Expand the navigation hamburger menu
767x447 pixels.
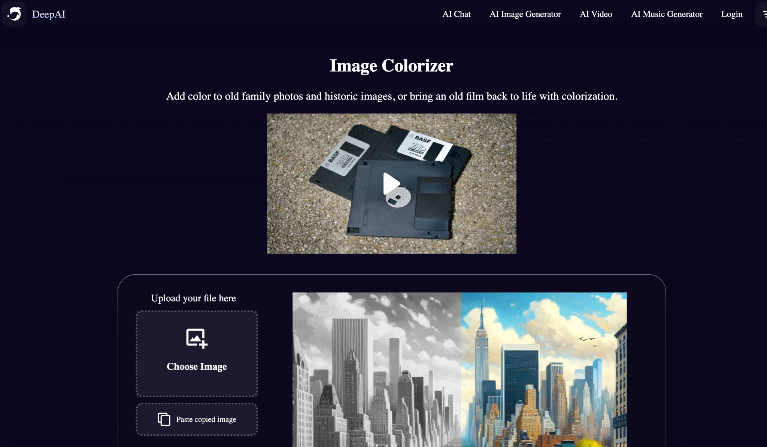click(x=763, y=14)
